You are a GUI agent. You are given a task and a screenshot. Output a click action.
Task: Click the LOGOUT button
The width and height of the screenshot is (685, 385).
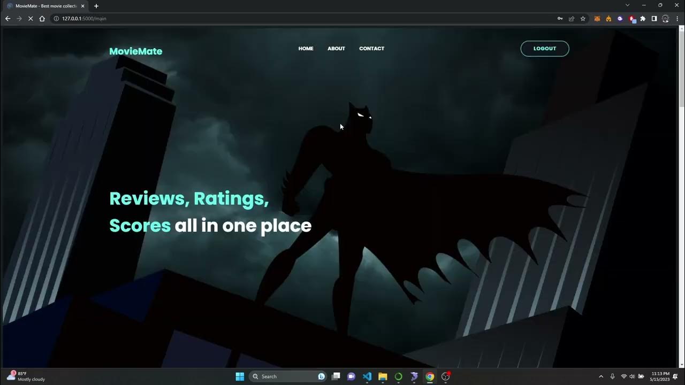coord(545,49)
